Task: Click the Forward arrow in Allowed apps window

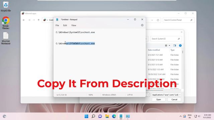Action: tap(29, 20)
